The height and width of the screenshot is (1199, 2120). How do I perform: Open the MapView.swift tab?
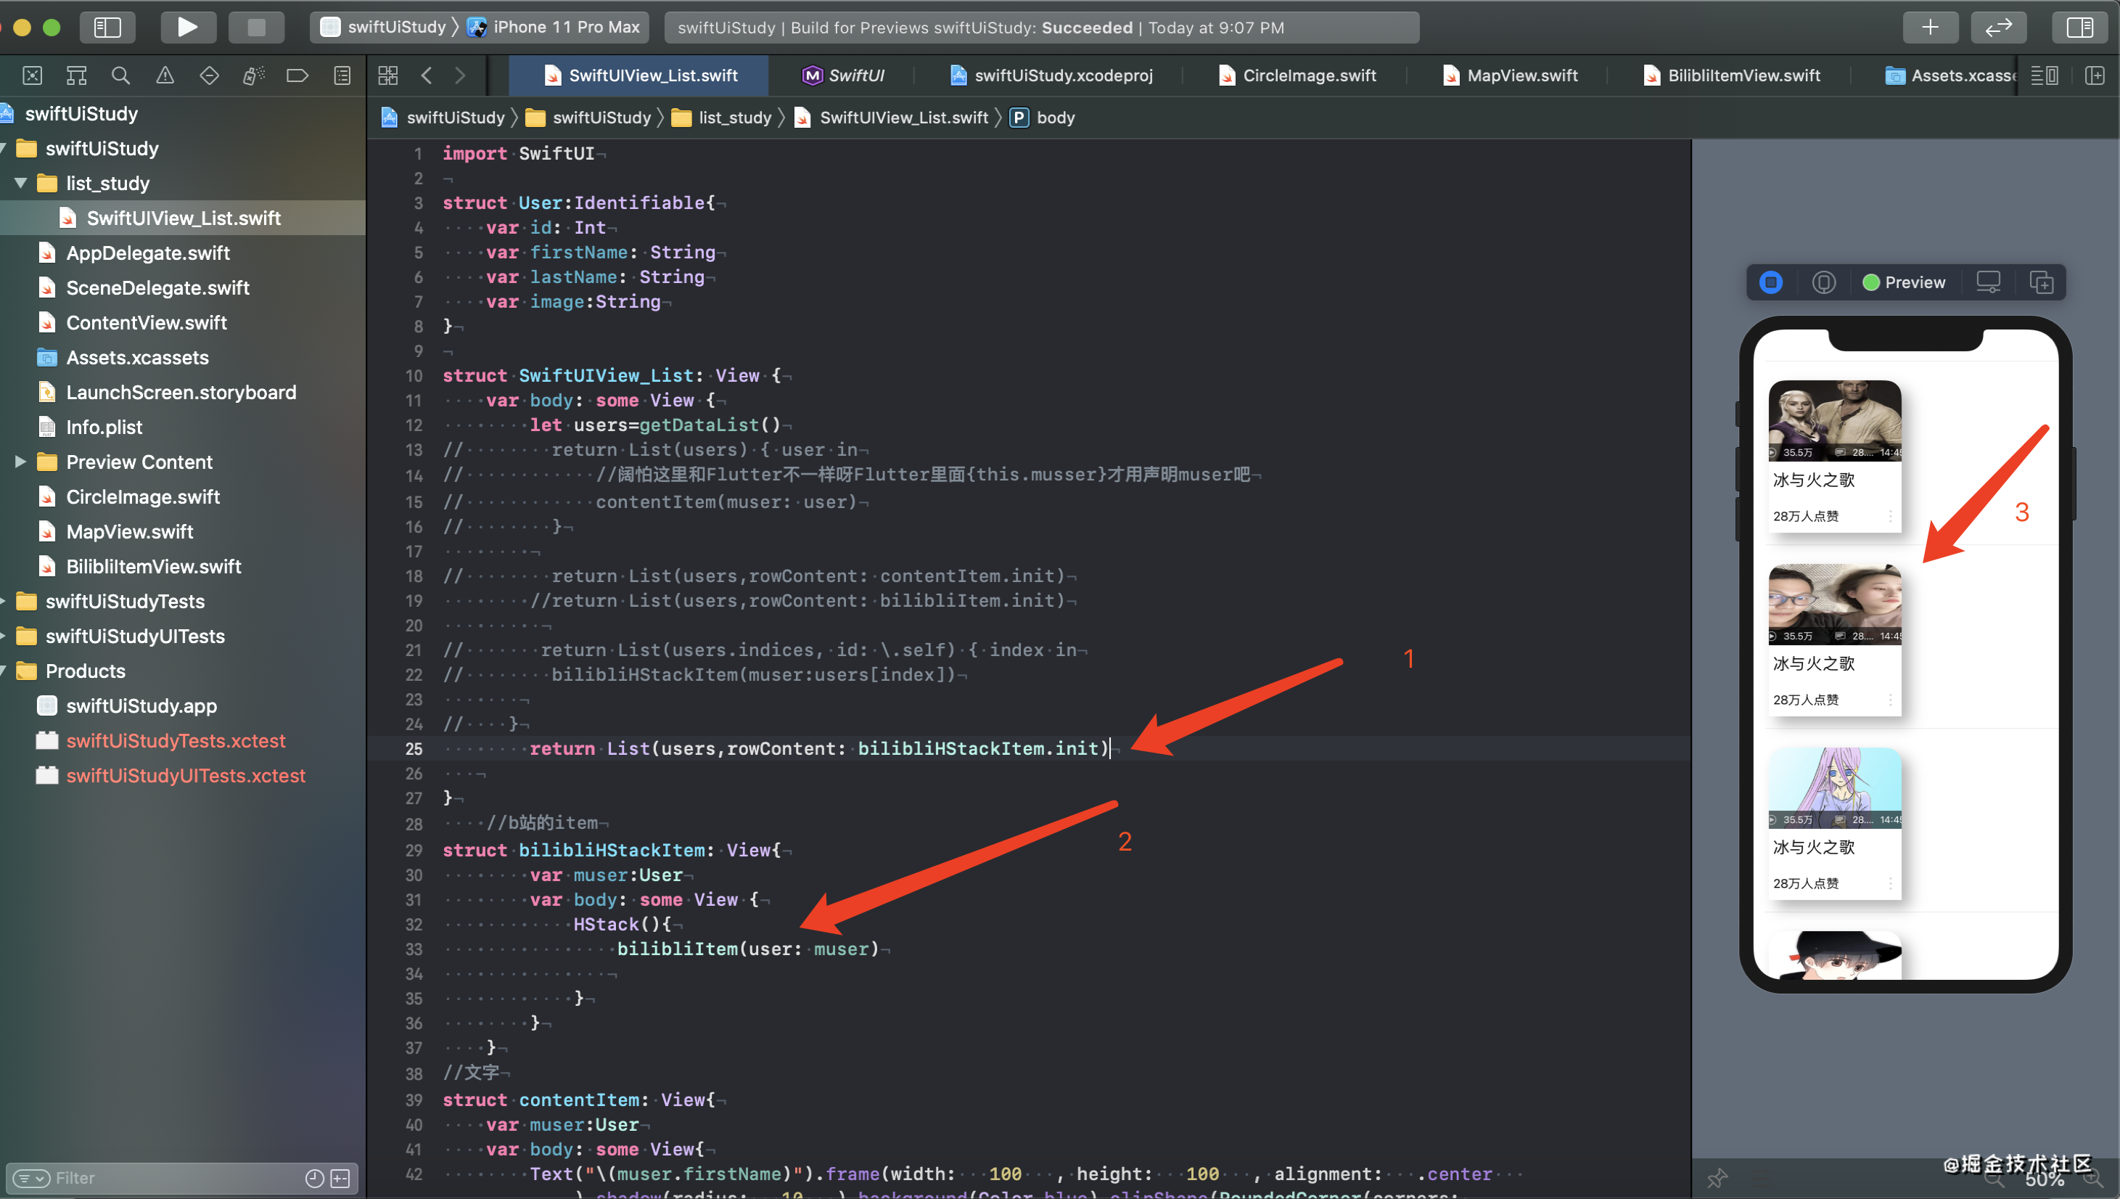pos(1510,75)
